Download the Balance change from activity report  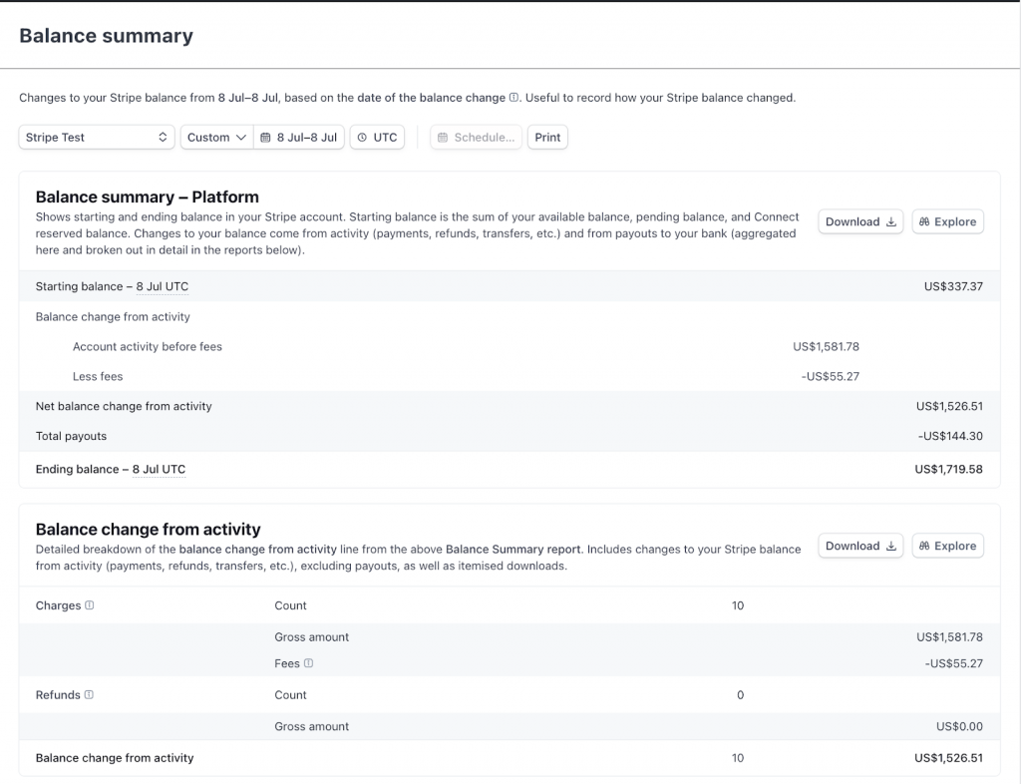(x=860, y=546)
